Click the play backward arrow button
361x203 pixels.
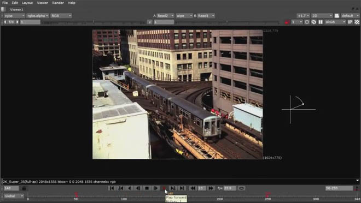(x=130, y=188)
